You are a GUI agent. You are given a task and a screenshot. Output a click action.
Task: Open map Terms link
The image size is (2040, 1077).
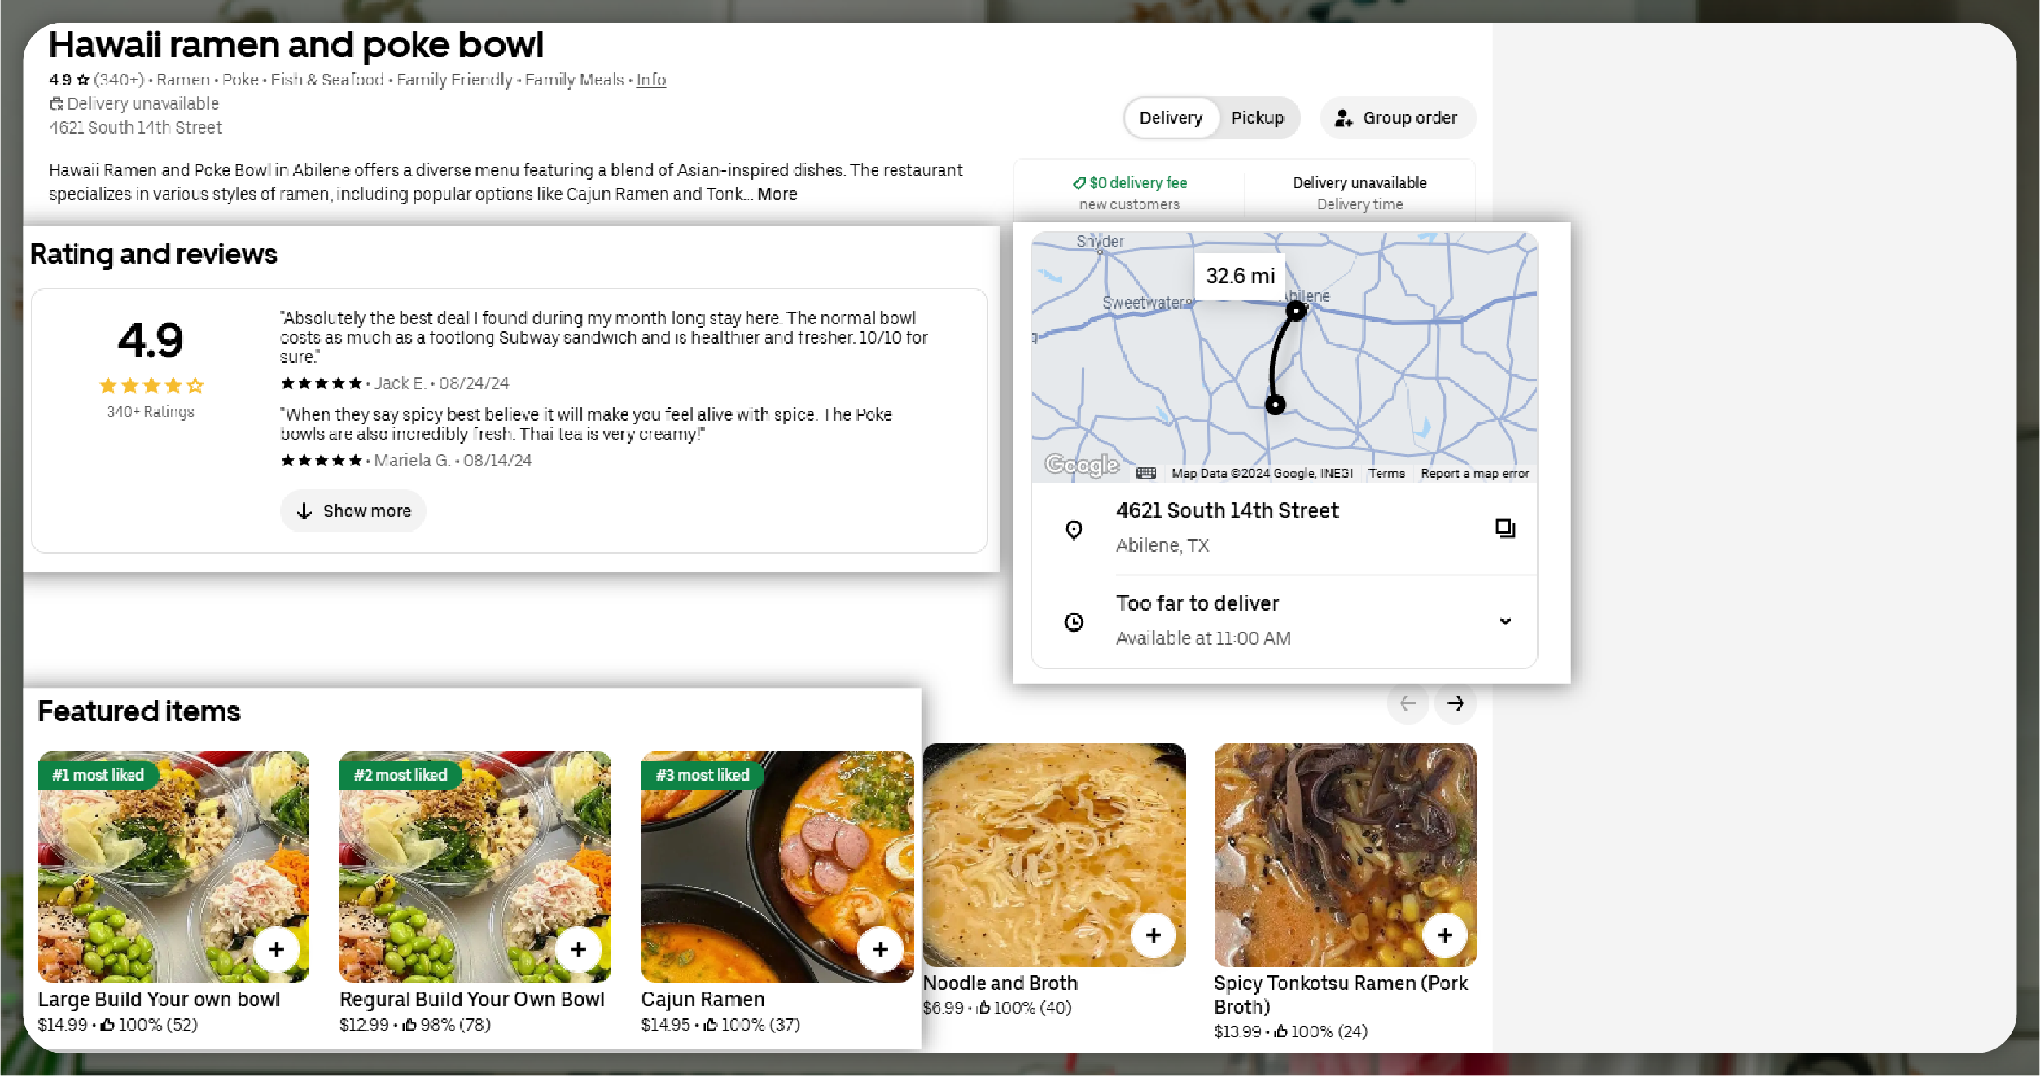[x=1386, y=474]
